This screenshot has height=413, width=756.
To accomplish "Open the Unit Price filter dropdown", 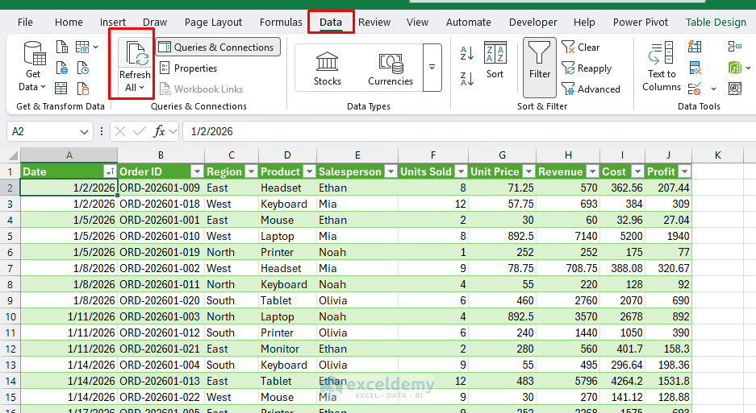I will click(x=529, y=171).
